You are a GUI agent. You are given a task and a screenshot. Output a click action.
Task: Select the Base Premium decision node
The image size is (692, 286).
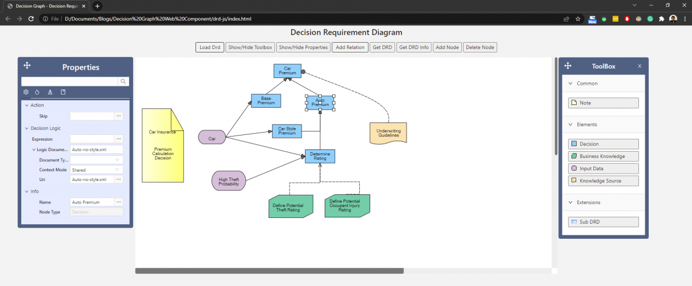(x=266, y=100)
